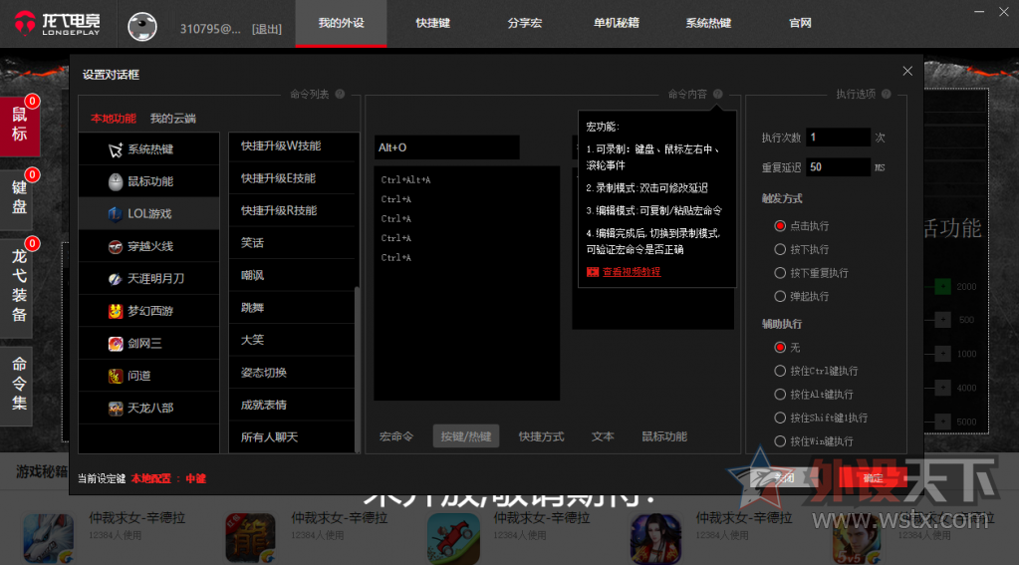Click the 龙飞电竞 LongePlay logo
The height and width of the screenshot is (565, 1019).
pyautogui.click(x=57, y=24)
